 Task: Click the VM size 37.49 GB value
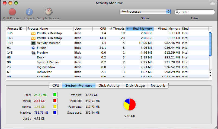click(x=91, y=95)
